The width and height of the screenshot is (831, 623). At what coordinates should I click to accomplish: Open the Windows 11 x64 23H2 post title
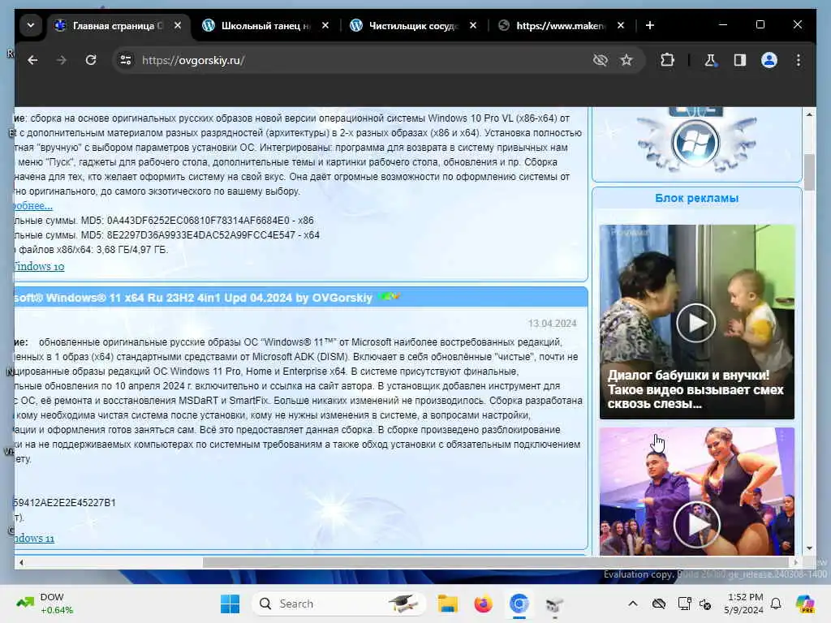[193, 298]
